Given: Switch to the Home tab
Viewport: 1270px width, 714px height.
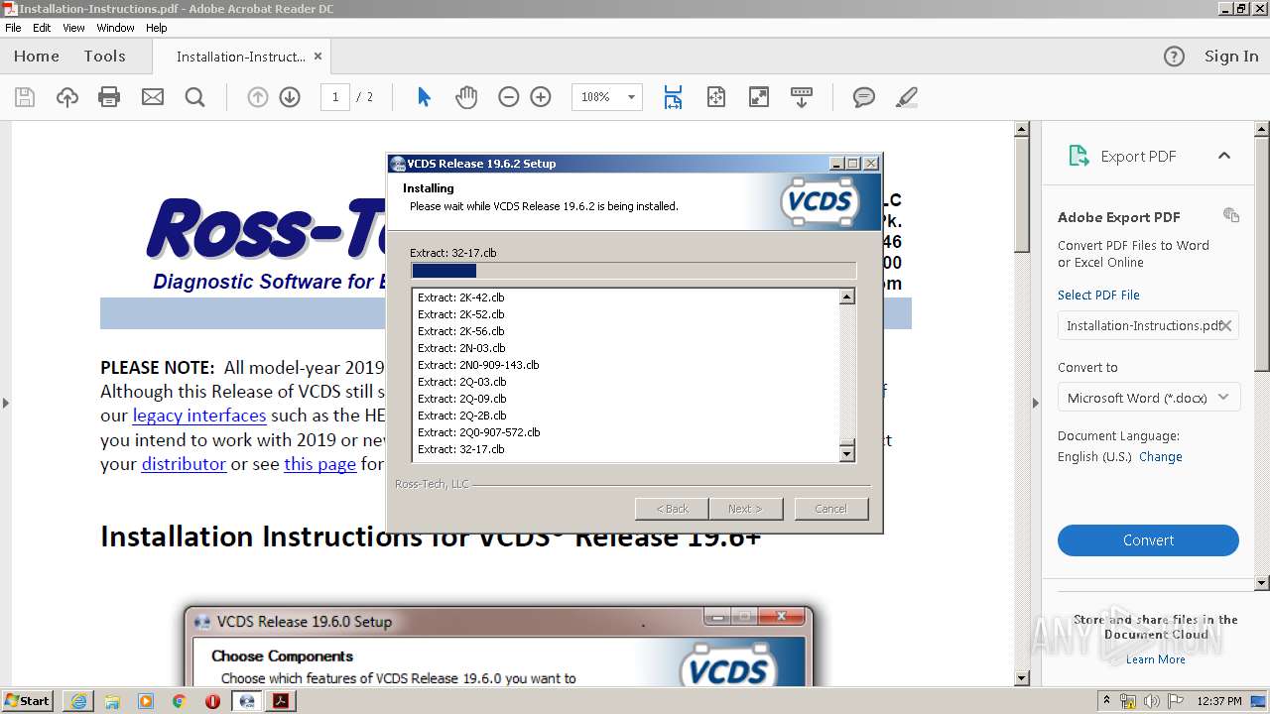Looking at the screenshot, I should tap(37, 57).
